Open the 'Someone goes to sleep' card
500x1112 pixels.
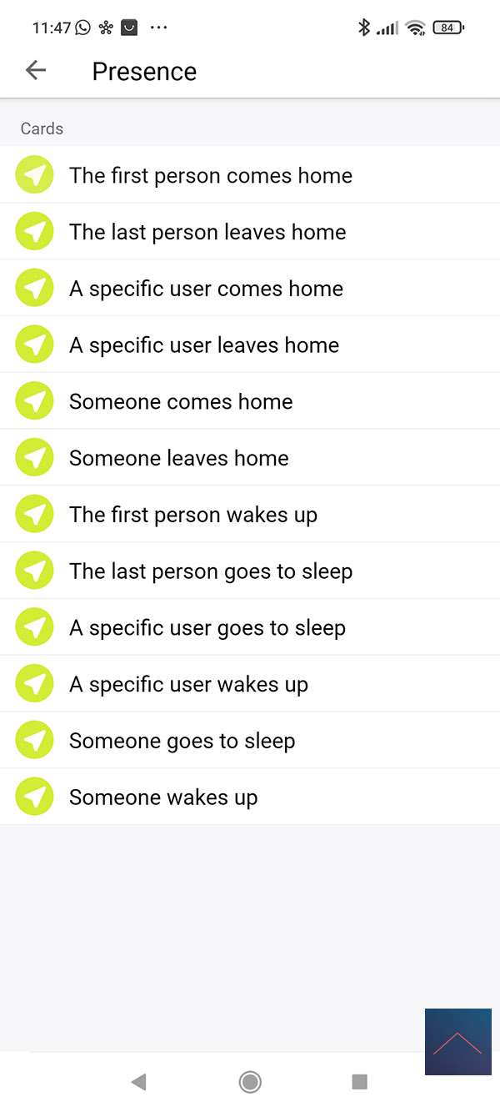[182, 741]
